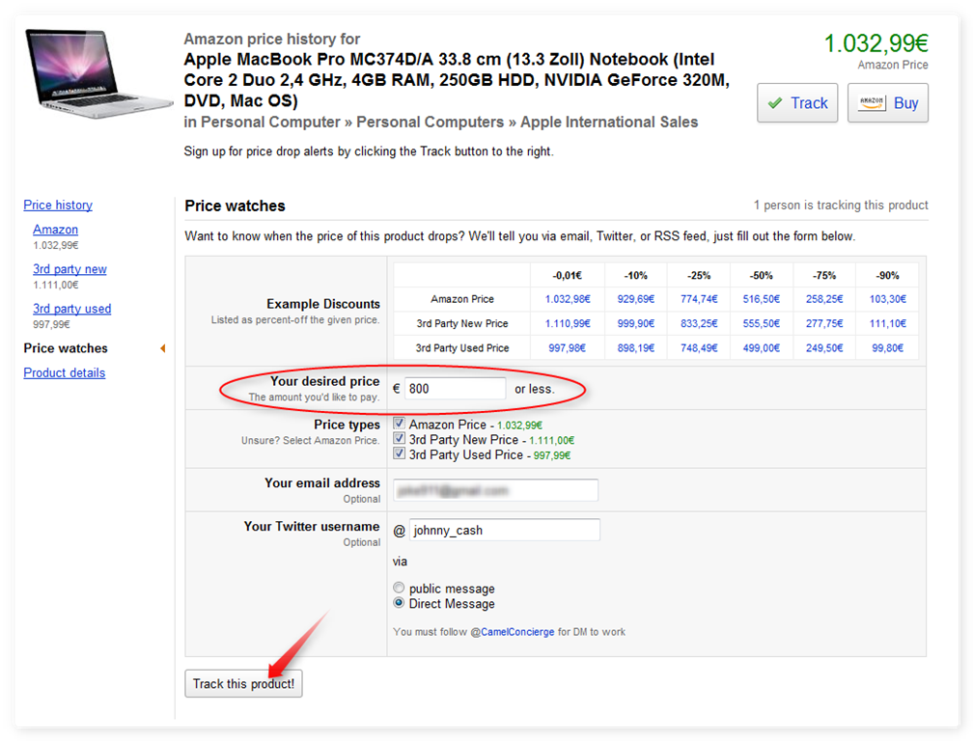Image resolution: width=973 pixels, height=741 pixels.
Task: Select the Direct Message radio option
Action: (399, 603)
